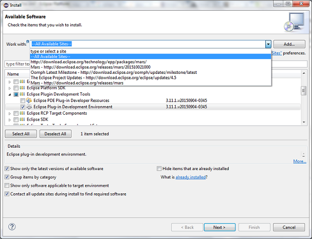Click the Eclipse plug-in development environment description
The height and width of the screenshot is (239, 312).
[x=46, y=154]
